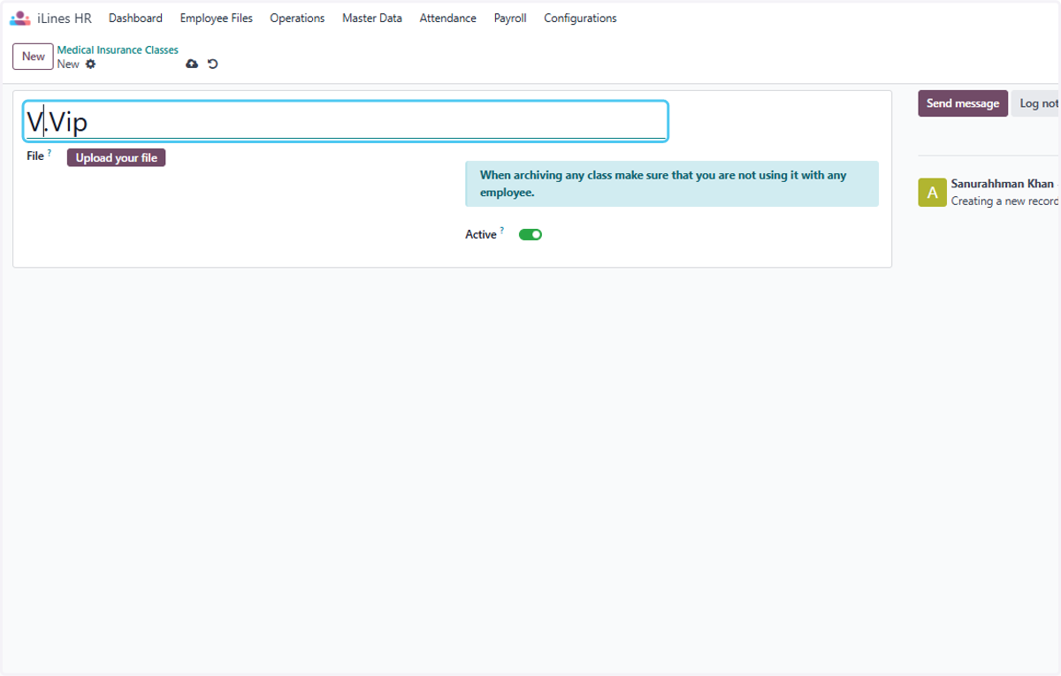Click the iLines HR brand text
Image resolution: width=1061 pixels, height=676 pixels.
pos(65,18)
